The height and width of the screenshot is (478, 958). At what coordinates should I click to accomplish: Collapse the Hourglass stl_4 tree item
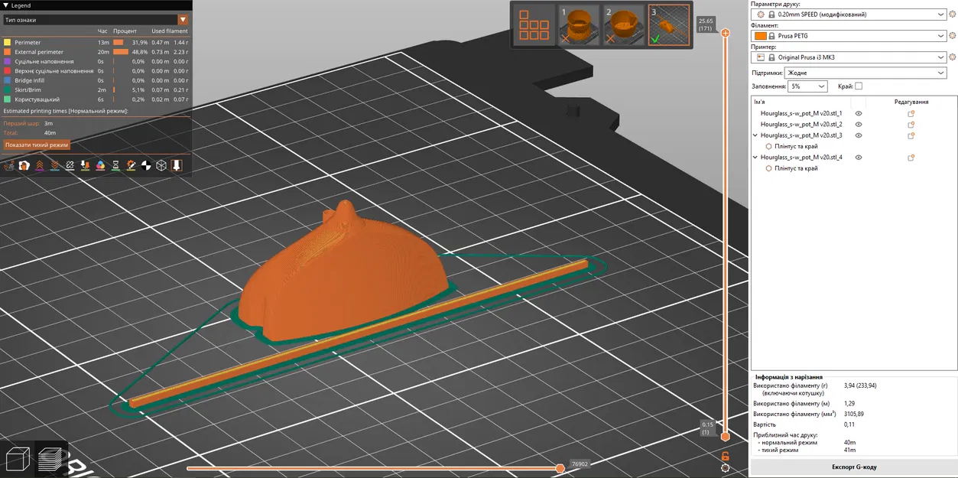(756, 158)
